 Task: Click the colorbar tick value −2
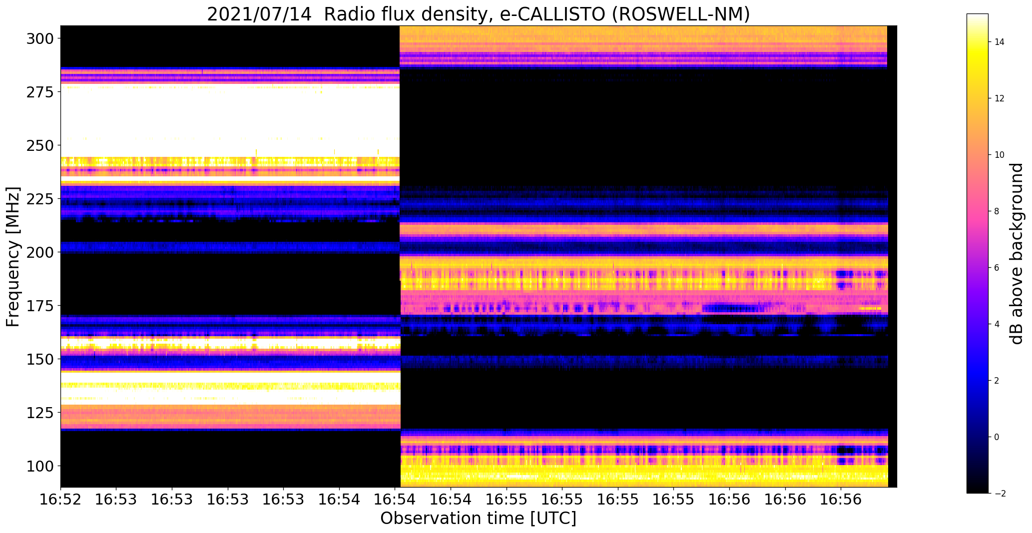(x=1000, y=494)
